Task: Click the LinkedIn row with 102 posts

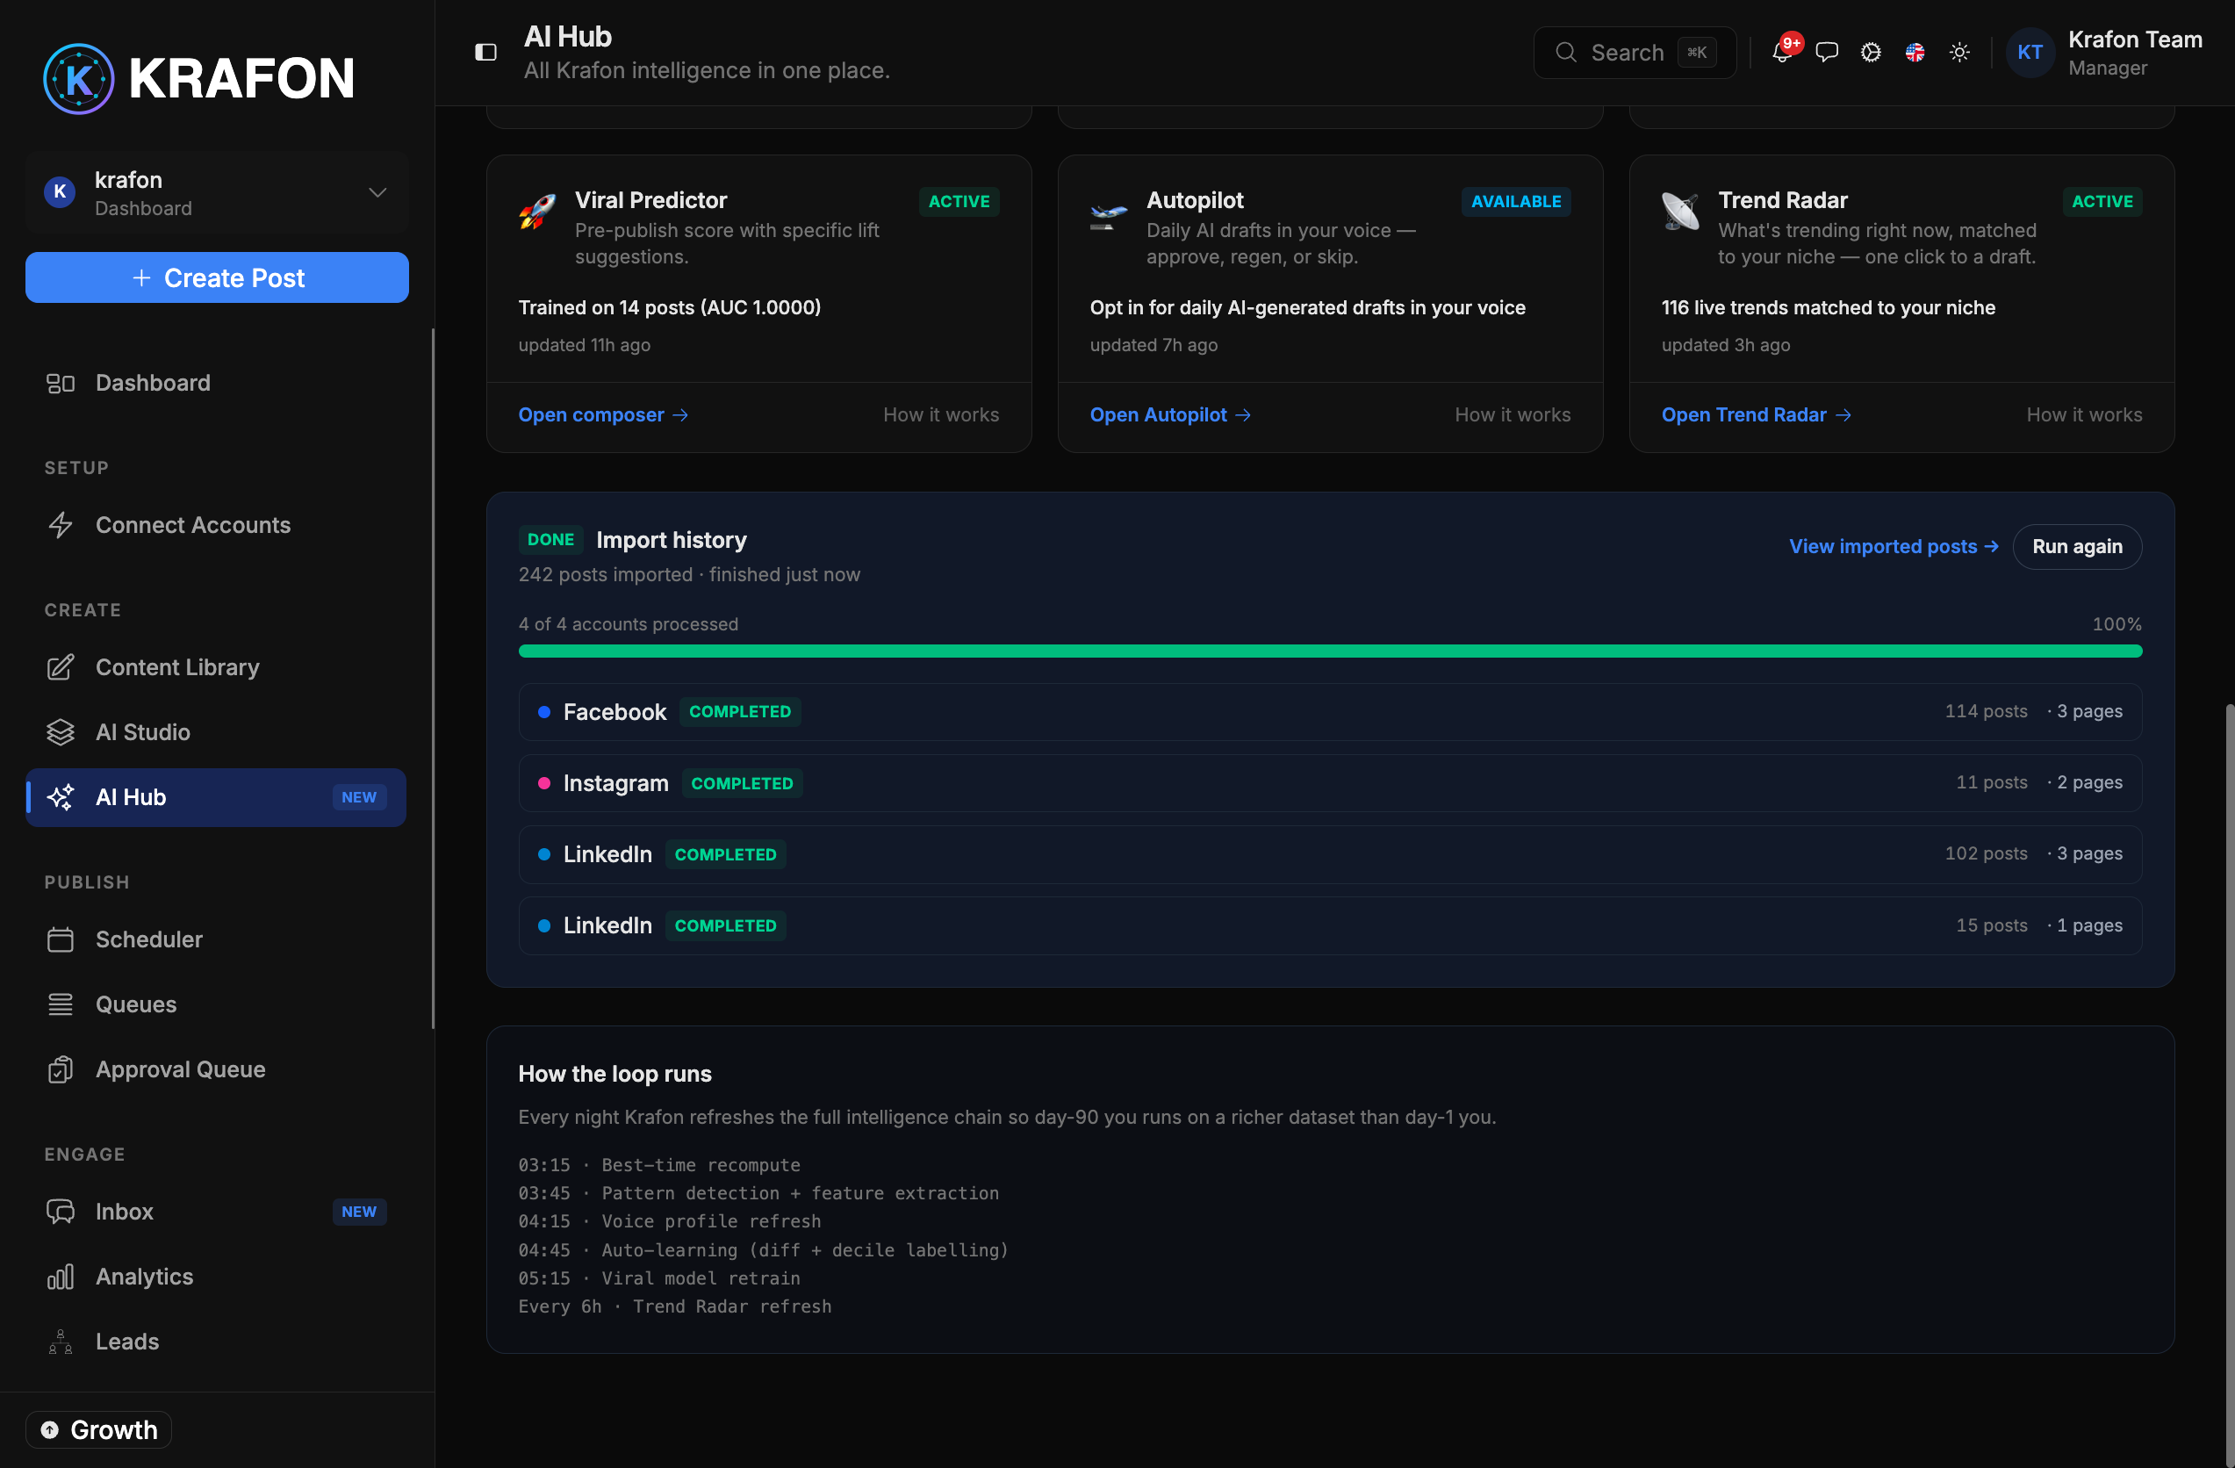Action: click(1331, 854)
